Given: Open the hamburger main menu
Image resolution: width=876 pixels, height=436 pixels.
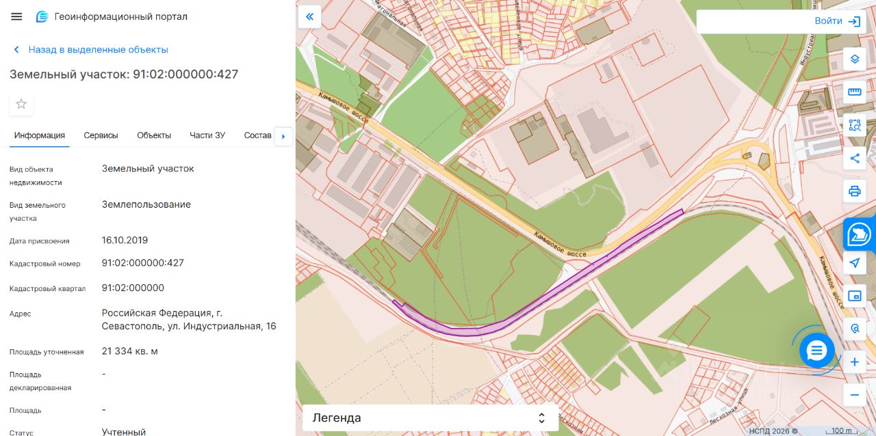Looking at the screenshot, I should tap(16, 16).
